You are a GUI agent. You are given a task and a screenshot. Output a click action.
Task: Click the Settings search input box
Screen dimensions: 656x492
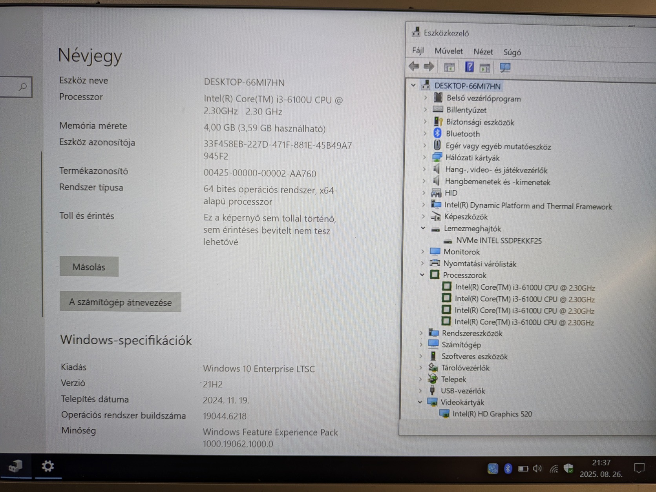pos(16,87)
